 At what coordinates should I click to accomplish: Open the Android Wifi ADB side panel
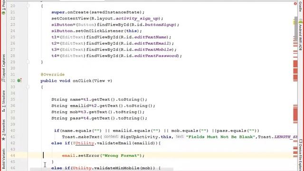coord(300,35)
